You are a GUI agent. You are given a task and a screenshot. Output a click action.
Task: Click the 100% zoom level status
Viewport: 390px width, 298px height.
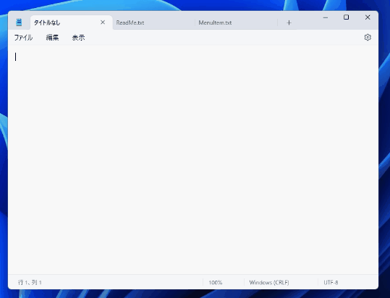[x=216, y=283]
